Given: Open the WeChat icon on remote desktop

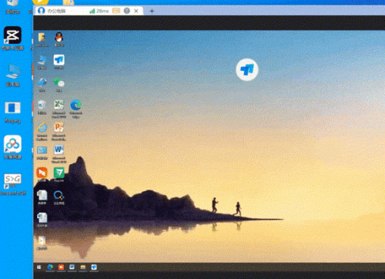Looking at the screenshot, I should [59, 82].
